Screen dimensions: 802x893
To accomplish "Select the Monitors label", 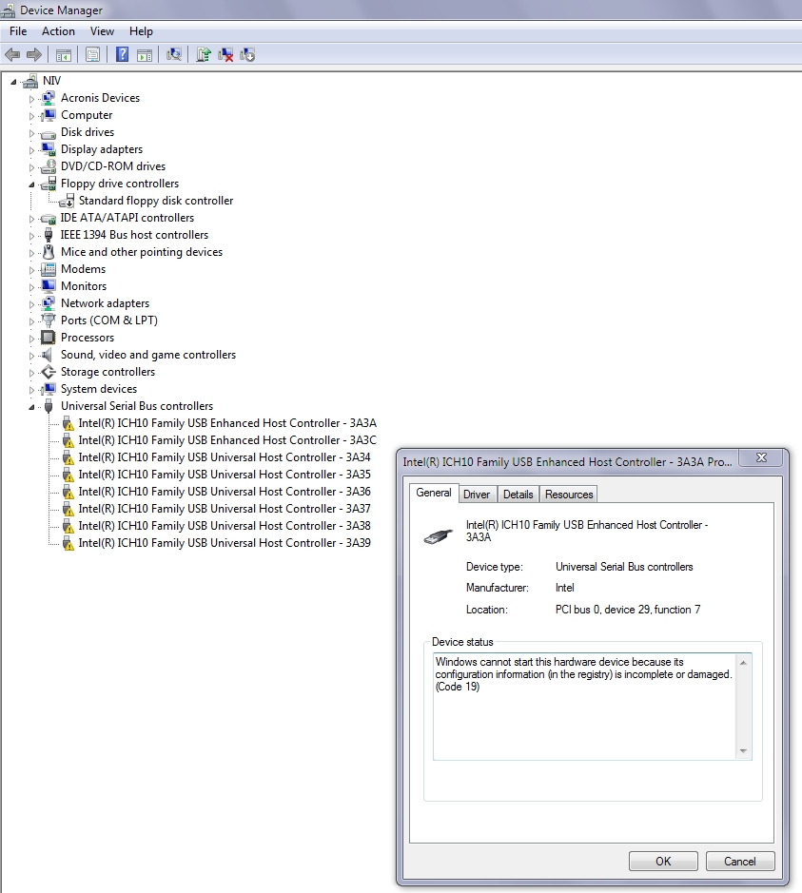I will pyautogui.click(x=84, y=286).
